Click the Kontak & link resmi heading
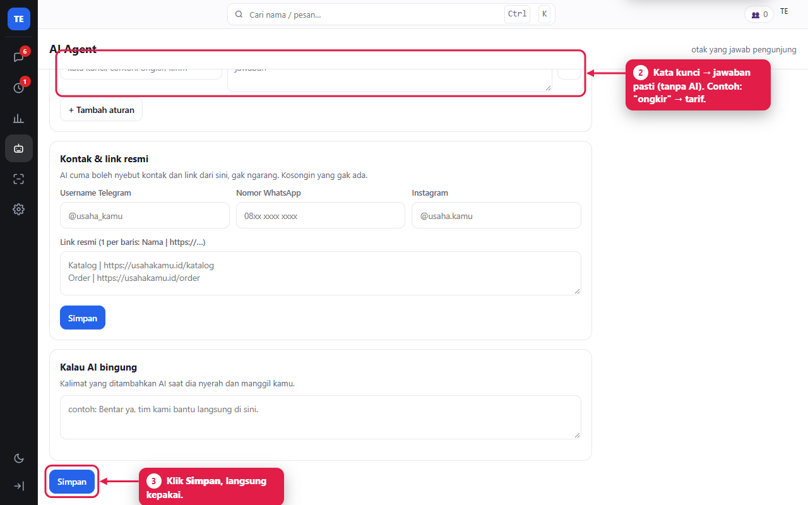 click(104, 159)
